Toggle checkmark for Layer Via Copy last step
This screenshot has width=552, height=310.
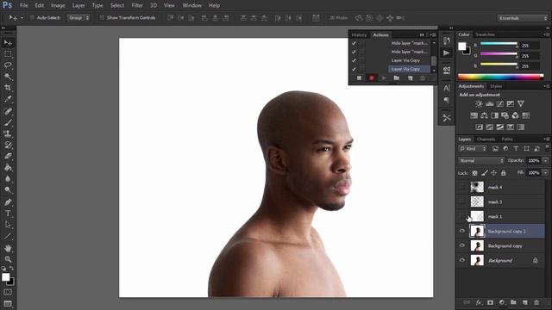tap(354, 69)
